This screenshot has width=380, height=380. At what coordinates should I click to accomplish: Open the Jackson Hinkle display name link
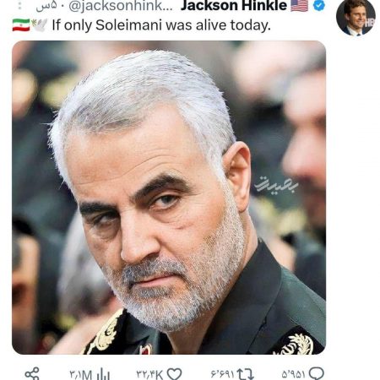[234, 5]
